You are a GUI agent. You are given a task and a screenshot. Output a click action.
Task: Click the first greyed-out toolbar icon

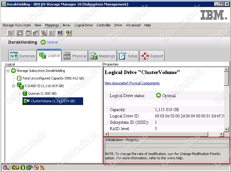pyautogui.click(x=11, y=33)
